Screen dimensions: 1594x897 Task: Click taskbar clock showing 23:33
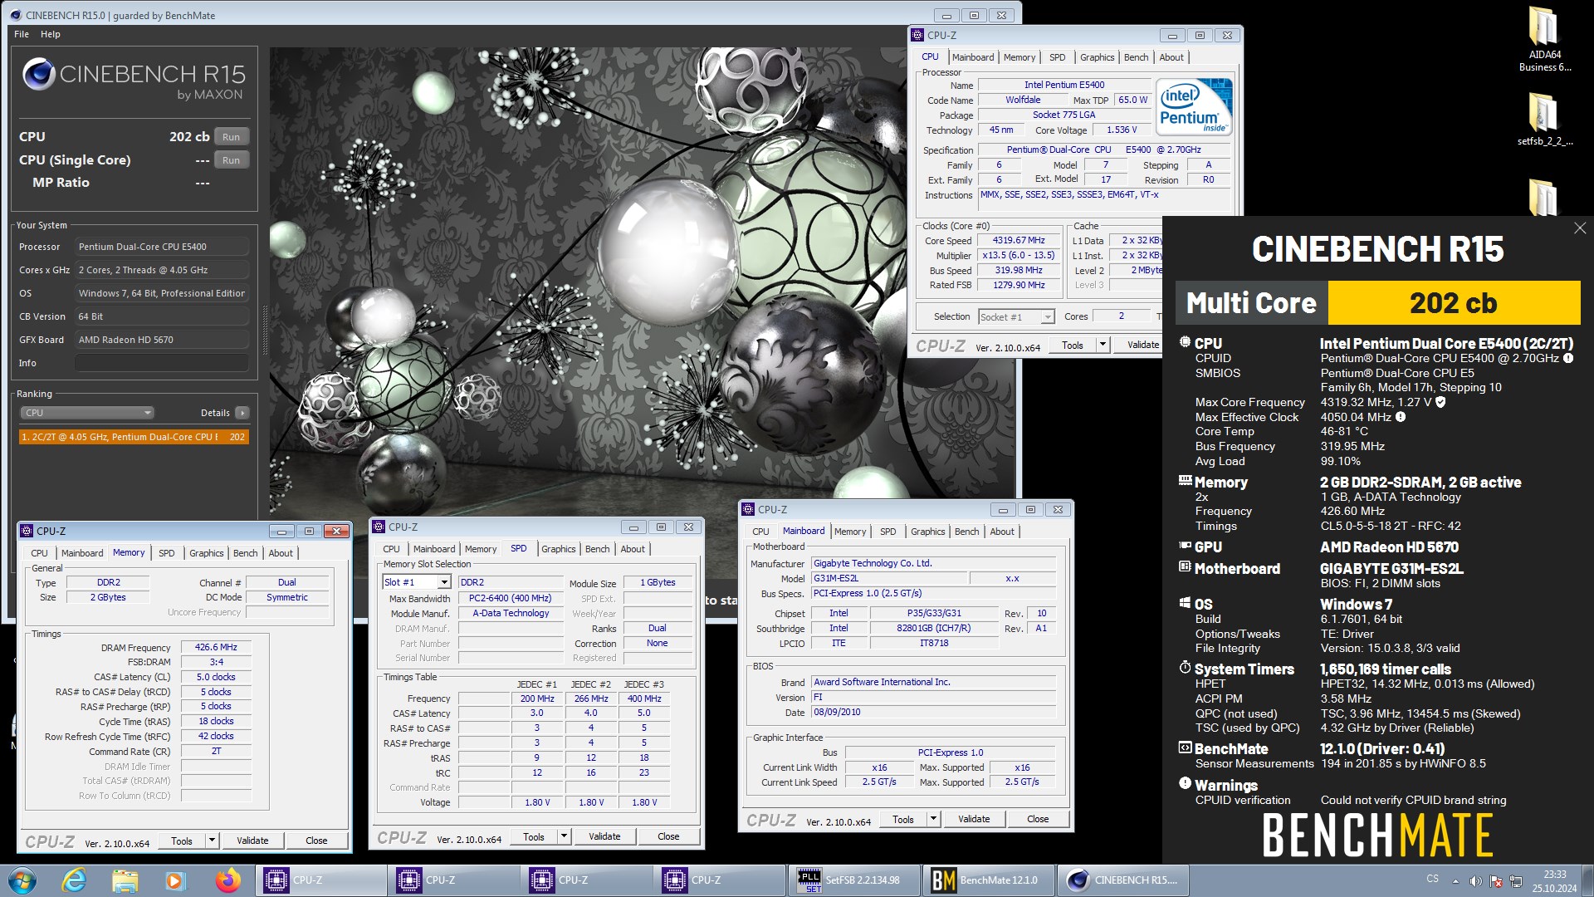pos(1554,881)
